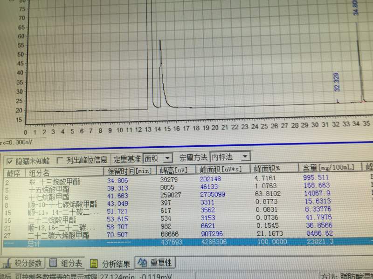Click retention time cell 41.663
Image resolution: width=373 pixels, height=279 pixels.
[117, 196]
